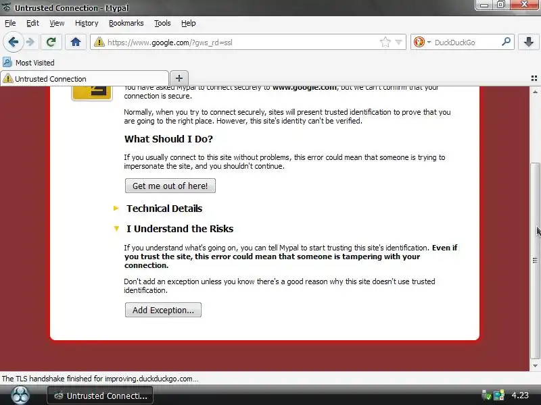Image resolution: width=541 pixels, height=405 pixels.
Task: Open the History menu
Action: (x=87, y=23)
